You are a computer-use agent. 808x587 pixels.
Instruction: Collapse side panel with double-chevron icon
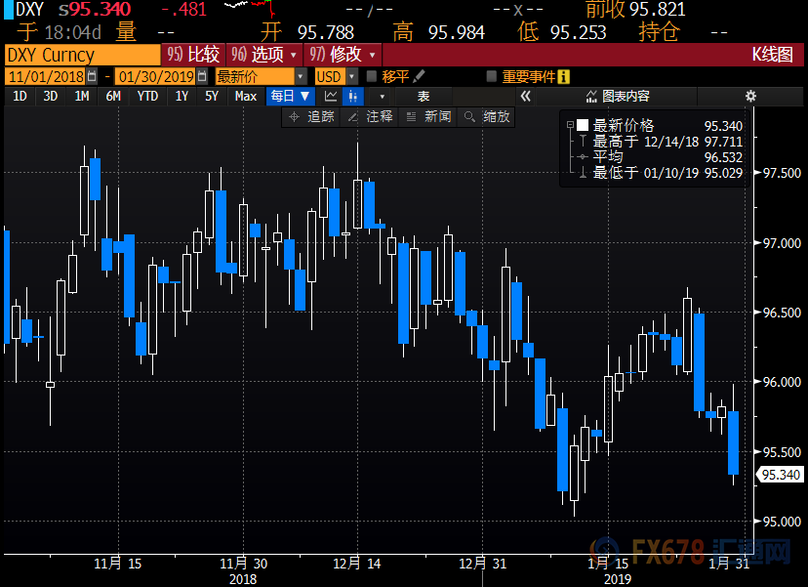click(x=525, y=96)
